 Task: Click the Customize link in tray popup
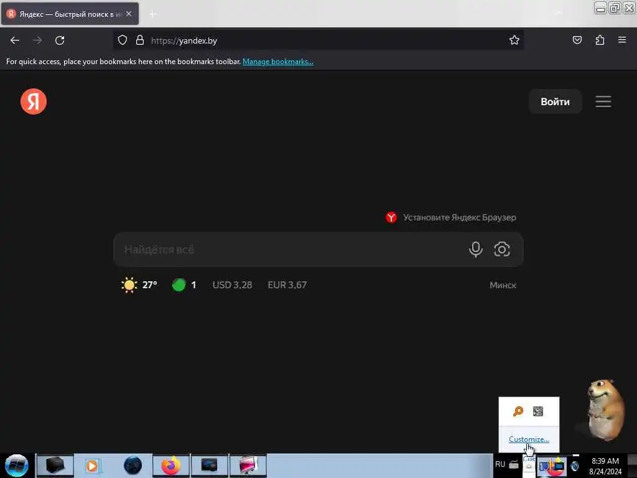(x=529, y=439)
